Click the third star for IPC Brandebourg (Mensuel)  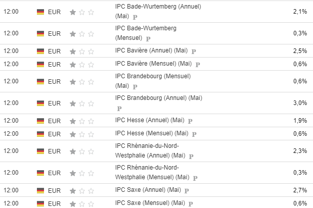tap(91, 81)
